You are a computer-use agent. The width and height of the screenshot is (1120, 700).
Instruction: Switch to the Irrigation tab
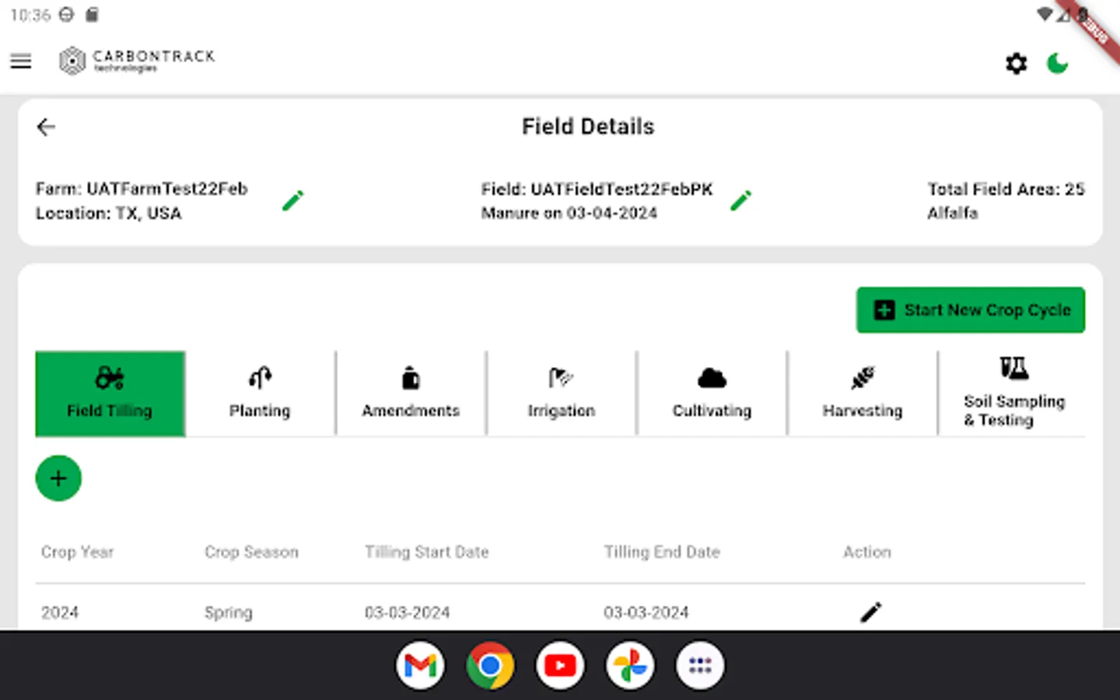(x=561, y=394)
